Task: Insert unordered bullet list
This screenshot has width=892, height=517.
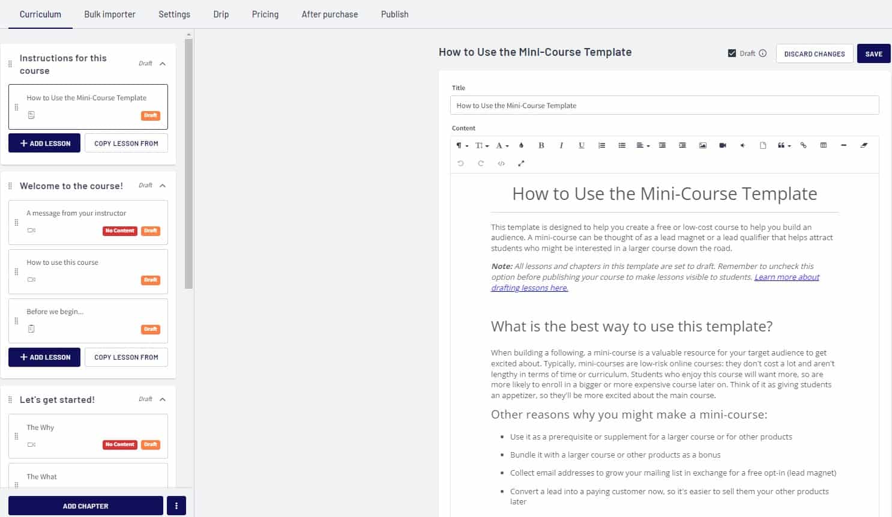Action: (622, 145)
